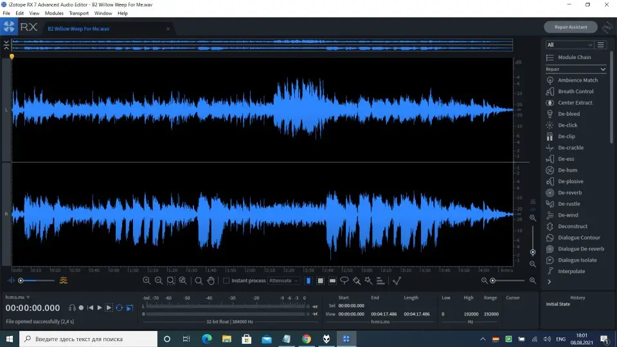The image size is (617, 347).
Task: Toggle input monitoring headphones
Action: (72, 308)
